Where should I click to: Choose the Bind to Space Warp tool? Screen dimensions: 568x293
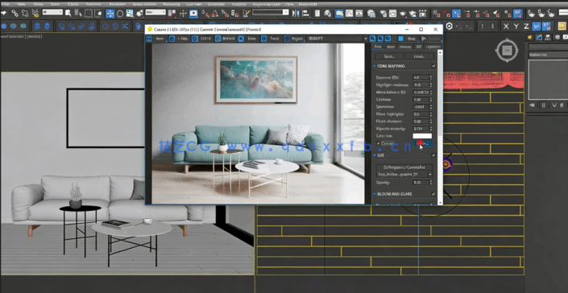[x=35, y=14]
